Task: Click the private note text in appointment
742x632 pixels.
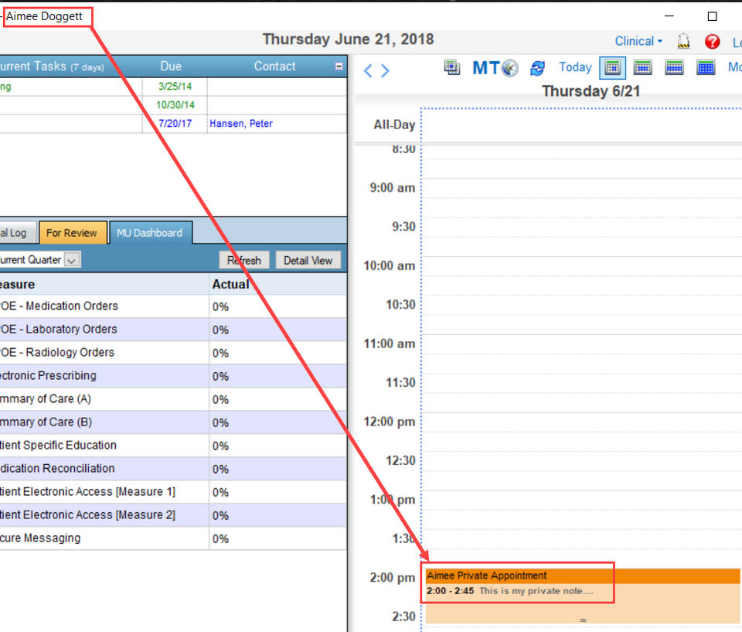Action: (536, 591)
